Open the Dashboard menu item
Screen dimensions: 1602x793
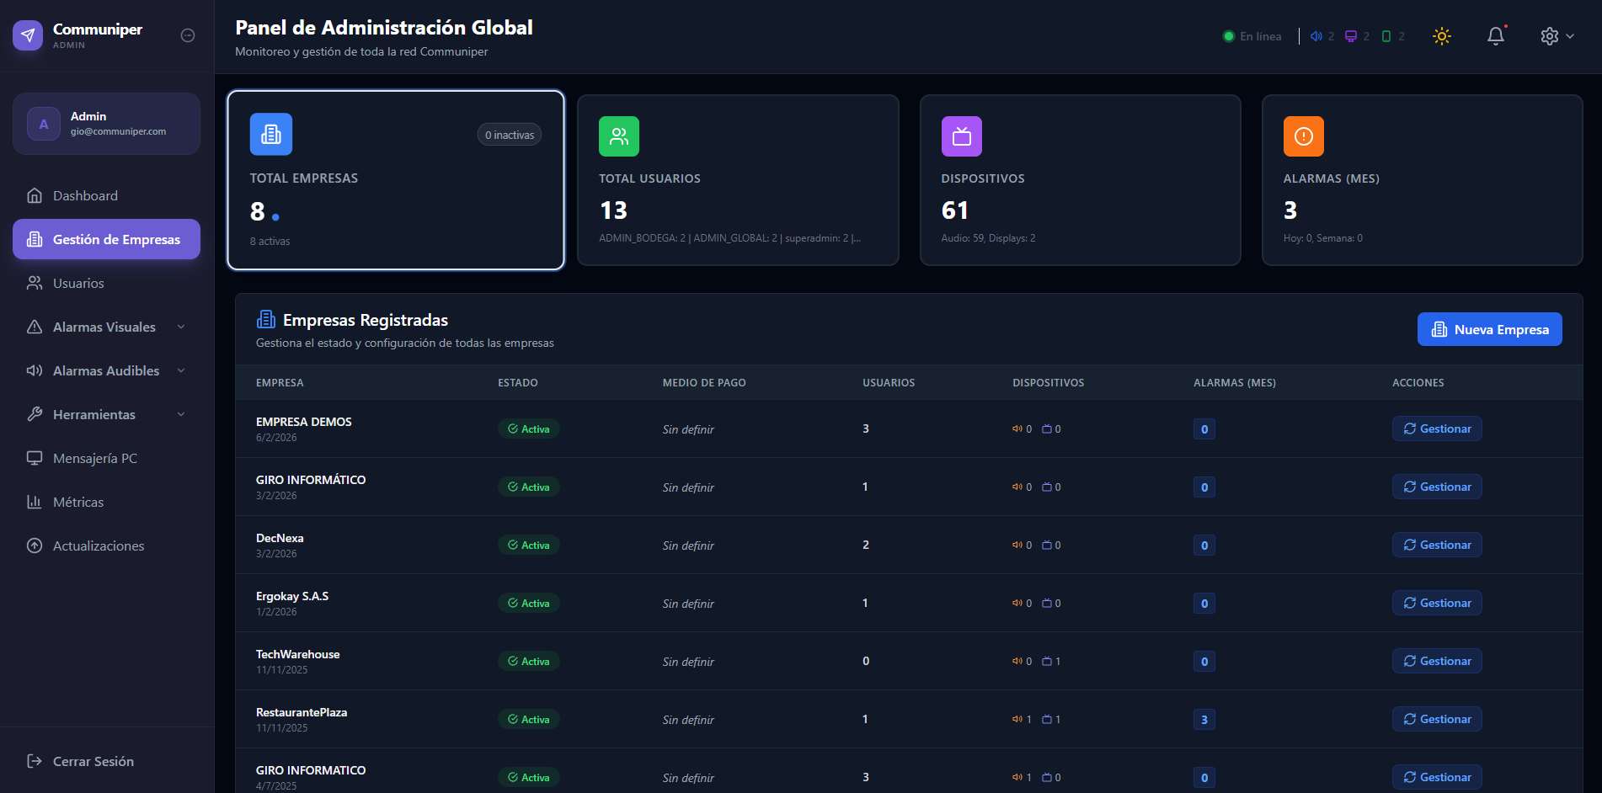(85, 195)
